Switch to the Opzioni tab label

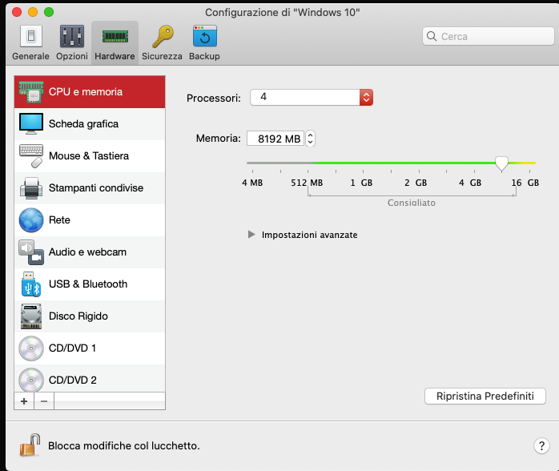[72, 56]
